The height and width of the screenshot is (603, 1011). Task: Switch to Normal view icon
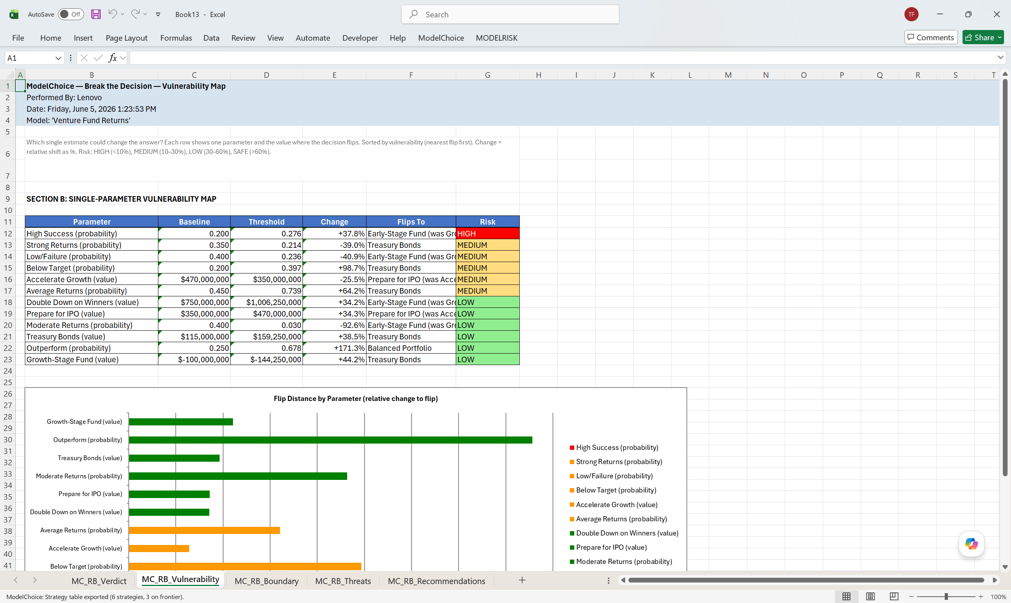click(x=846, y=597)
